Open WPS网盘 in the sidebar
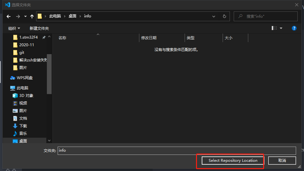Image resolution: width=304 pixels, height=171 pixels. (22, 78)
